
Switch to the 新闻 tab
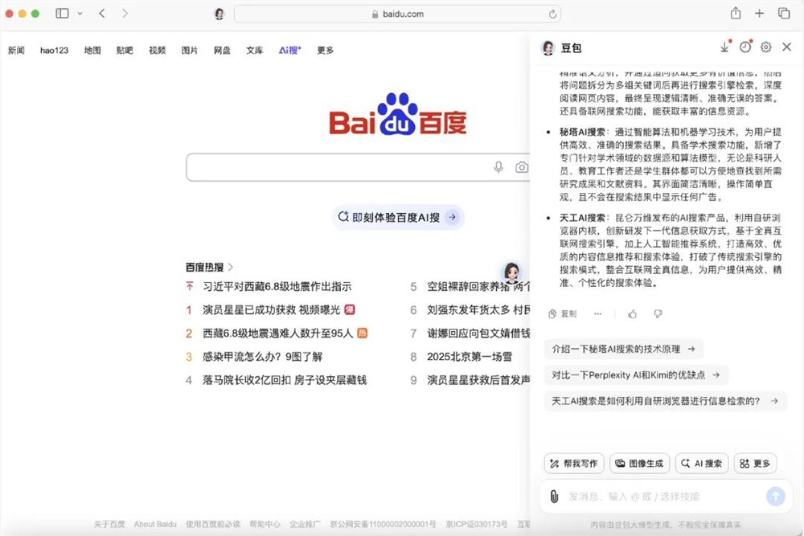[16, 50]
